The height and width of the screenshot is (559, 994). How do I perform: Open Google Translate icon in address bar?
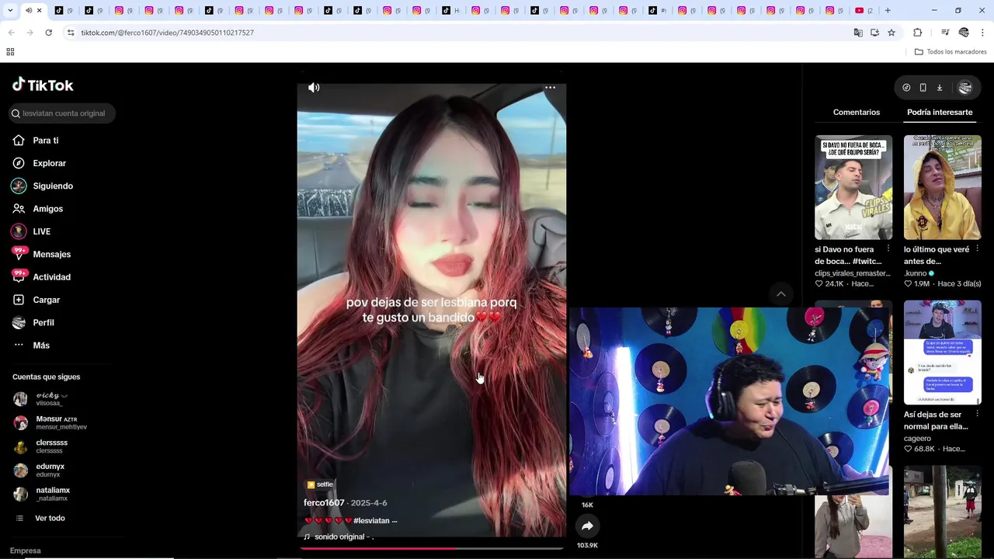858,33
